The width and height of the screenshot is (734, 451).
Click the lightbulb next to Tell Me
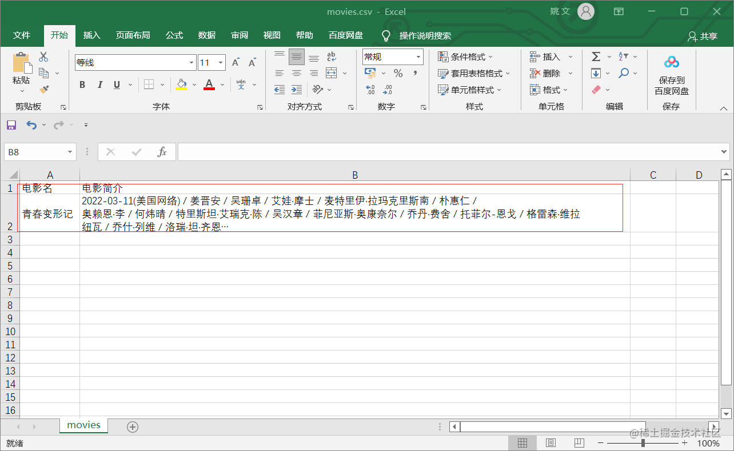click(x=386, y=35)
